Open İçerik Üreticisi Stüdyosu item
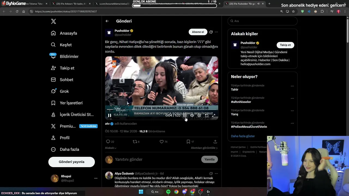Image resolution: width=349 pixels, height=196 pixels. (x=72, y=115)
